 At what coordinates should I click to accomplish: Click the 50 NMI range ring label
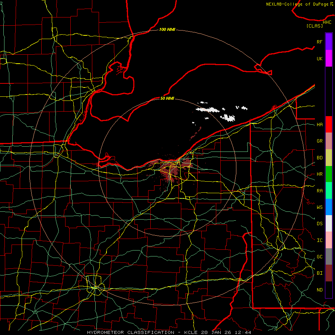[167, 98]
